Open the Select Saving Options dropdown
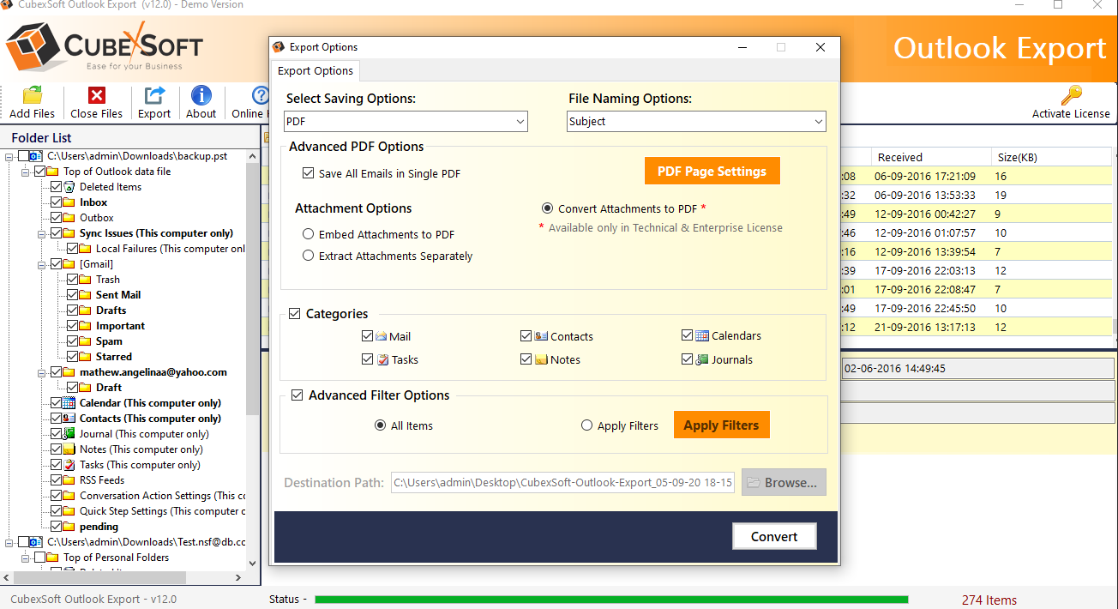Screen dimensions: 1118x609 tap(406, 122)
